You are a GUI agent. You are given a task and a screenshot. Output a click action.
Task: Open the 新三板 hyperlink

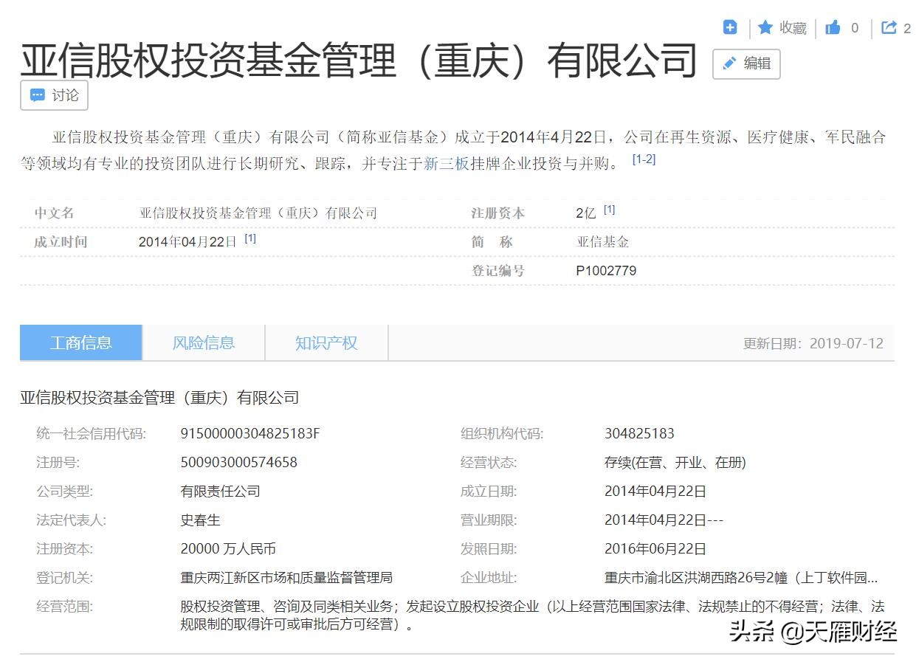coord(440,160)
